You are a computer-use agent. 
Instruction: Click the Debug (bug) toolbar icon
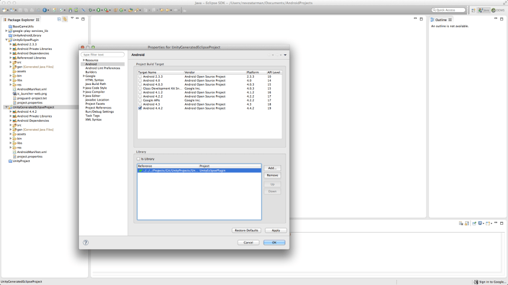[90, 10]
